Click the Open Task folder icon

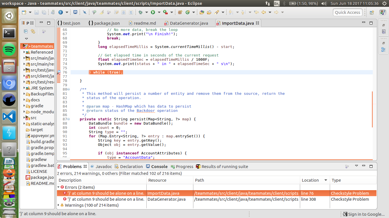(x=209, y=12)
